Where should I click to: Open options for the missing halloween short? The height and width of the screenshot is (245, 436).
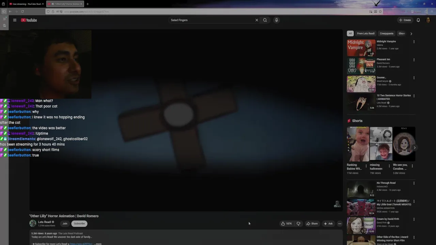[389, 166]
